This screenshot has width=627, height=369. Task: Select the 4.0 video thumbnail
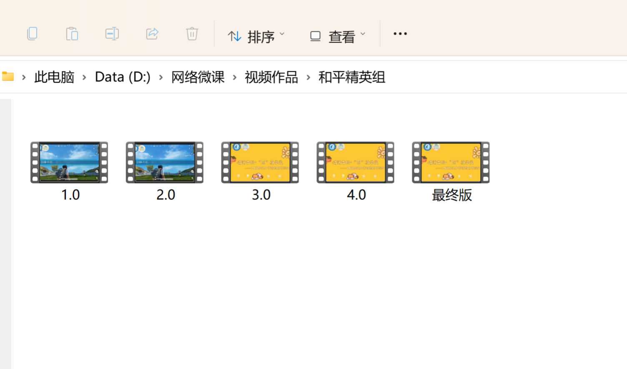pyautogui.click(x=355, y=163)
